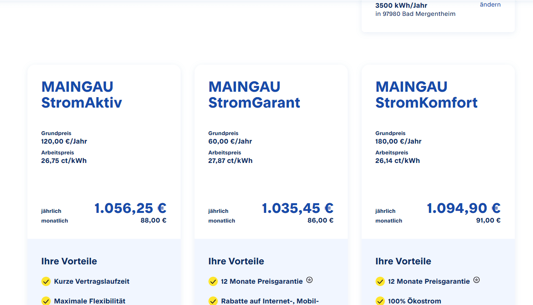Click checkmark icon beside StromGarant 12 Monate Preisgarantie

tap(213, 281)
